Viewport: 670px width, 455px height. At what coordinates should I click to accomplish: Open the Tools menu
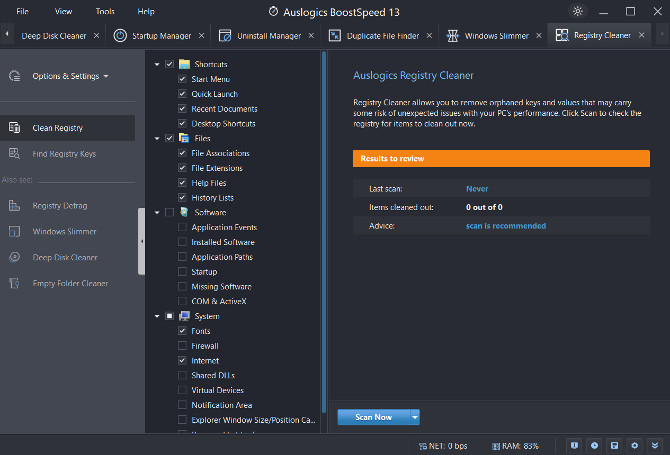[x=105, y=11]
